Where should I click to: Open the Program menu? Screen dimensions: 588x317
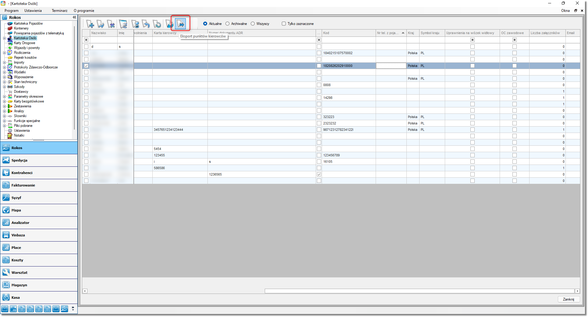click(x=12, y=11)
